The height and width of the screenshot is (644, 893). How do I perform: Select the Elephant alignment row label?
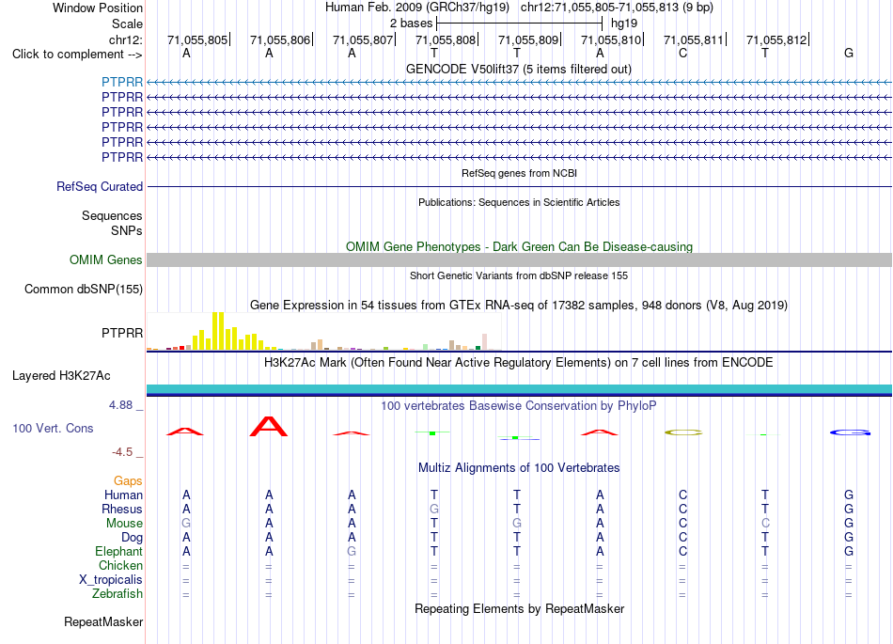[119, 552]
